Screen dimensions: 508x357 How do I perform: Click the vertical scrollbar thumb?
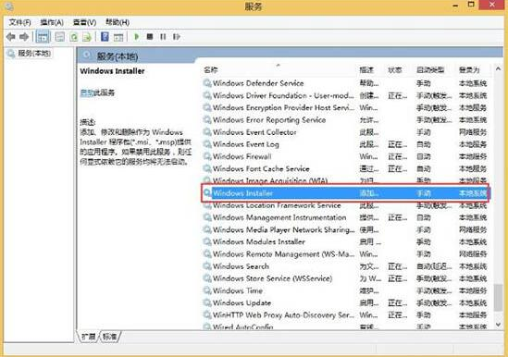coord(498,298)
